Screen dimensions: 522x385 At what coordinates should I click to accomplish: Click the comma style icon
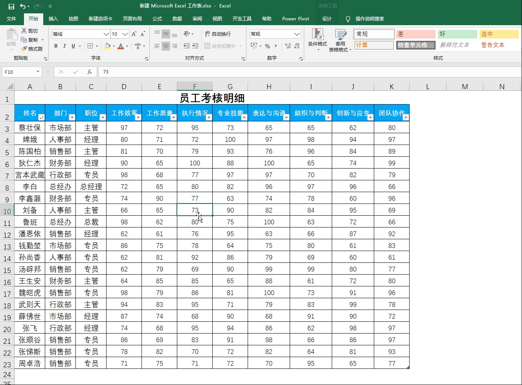coord(276,46)
